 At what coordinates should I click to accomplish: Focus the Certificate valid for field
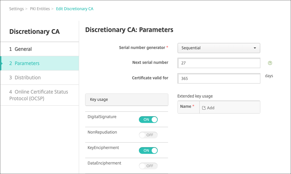219,78
